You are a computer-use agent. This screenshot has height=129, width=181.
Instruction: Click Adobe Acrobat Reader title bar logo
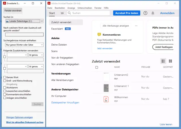49,3
